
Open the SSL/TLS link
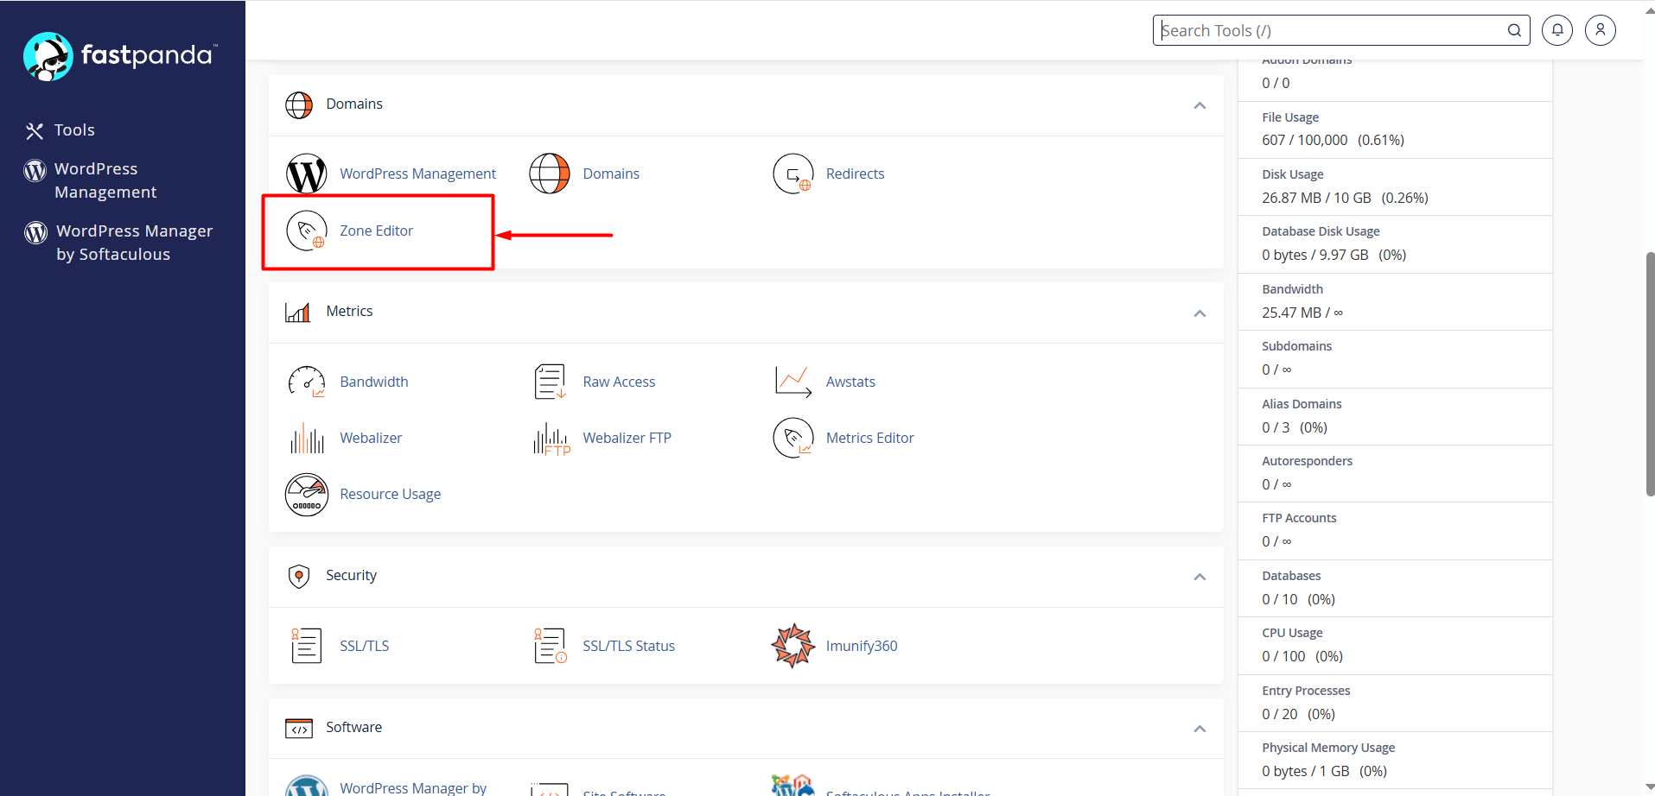pos(364,646)
